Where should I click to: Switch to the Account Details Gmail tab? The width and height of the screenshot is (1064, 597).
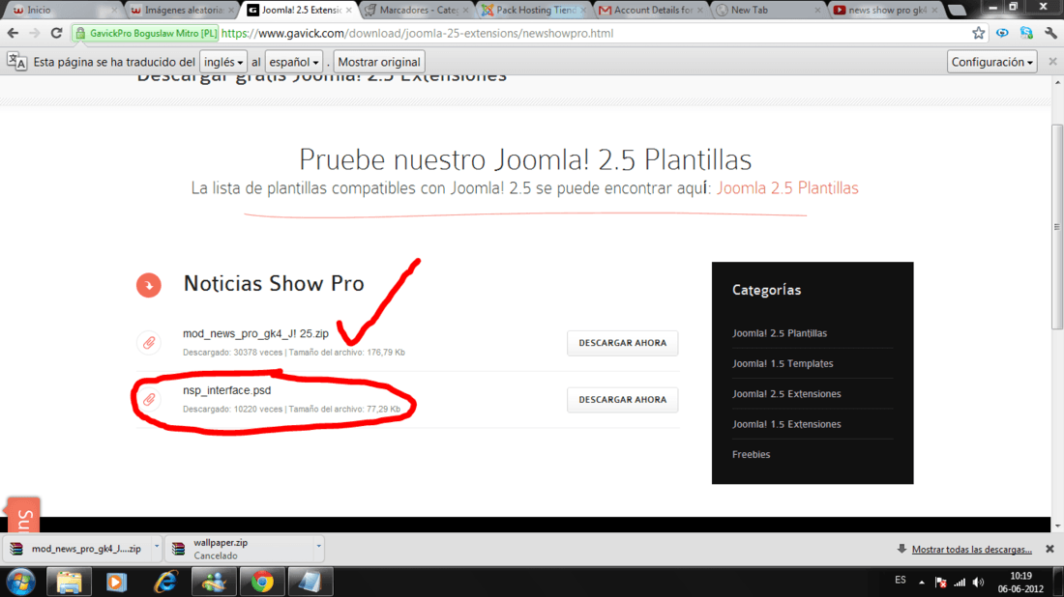[650, 11]
